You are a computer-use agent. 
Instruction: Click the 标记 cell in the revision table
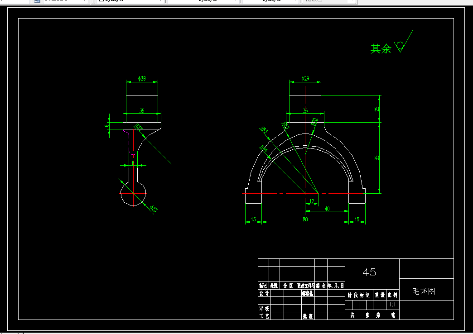pos(263,286)
